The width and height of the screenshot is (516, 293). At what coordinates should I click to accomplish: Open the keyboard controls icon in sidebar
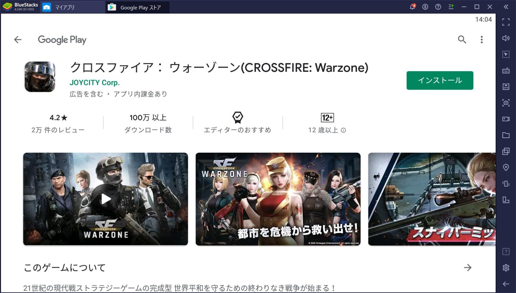click(506, 71)
